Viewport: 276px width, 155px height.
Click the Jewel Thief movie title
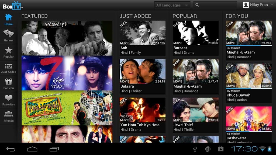(183, 125)
